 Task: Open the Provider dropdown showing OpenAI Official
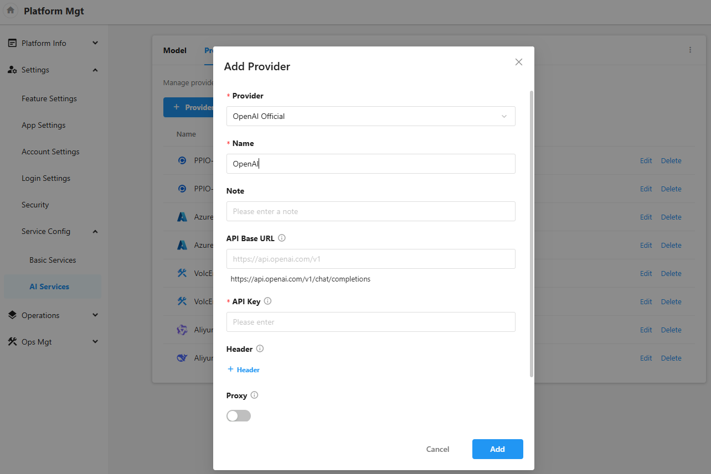pyautogui.click(x=370, y=116)
